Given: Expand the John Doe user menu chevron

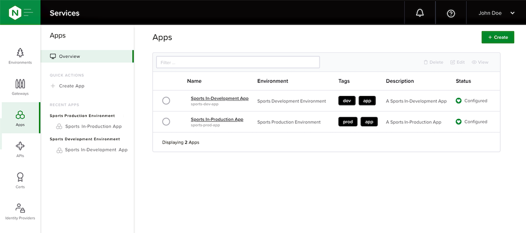Looking at the screenshot, I should click(512, 13).
